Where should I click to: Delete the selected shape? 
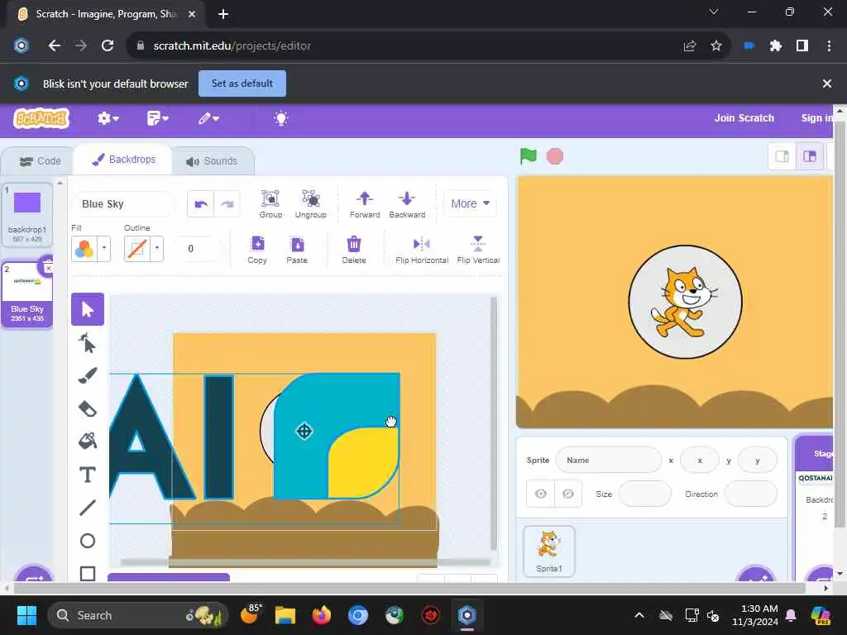tap(354, 249)
